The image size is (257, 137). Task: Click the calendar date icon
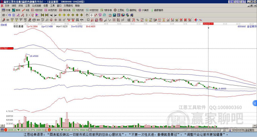coord(110,15)
